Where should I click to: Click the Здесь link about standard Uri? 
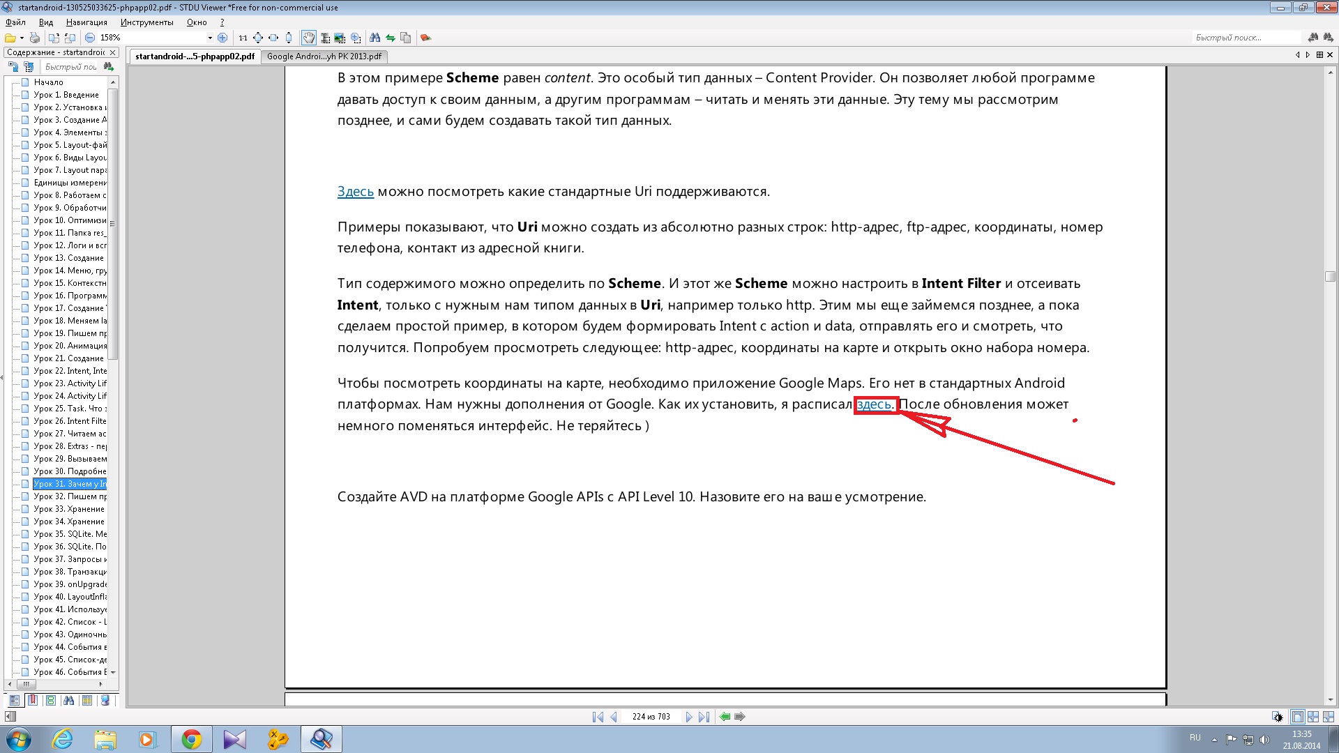coord(356,192)
